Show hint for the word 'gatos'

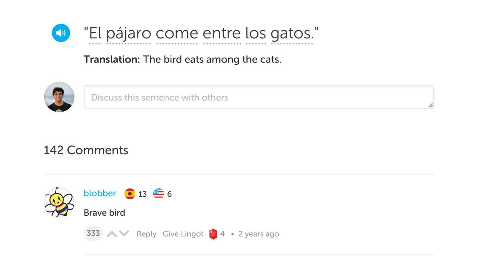[292, 34]
